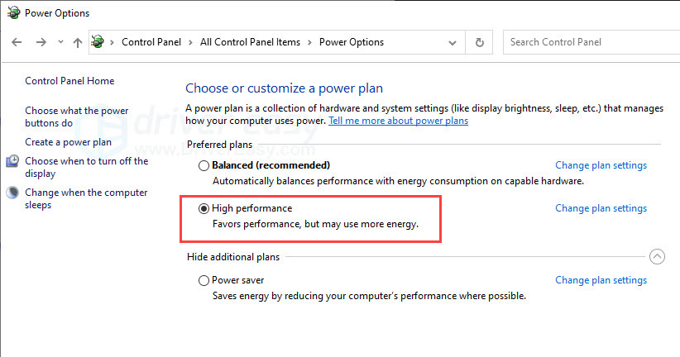Screen dimensions: 680x357
Task: Collapse the Hide additional plans section
Action: pyautogui.click(x=657, y=256)
